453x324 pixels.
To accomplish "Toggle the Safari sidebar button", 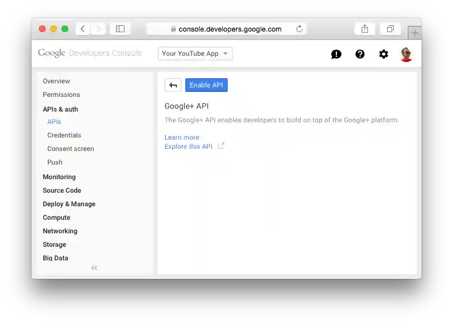I will click(x=120, y=29).
